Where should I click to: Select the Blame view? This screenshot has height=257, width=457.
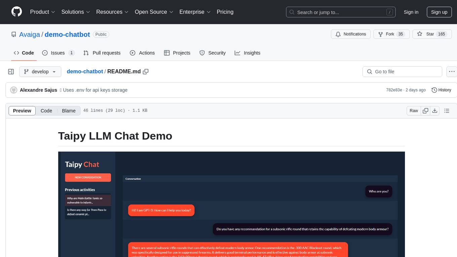[69, 111]
